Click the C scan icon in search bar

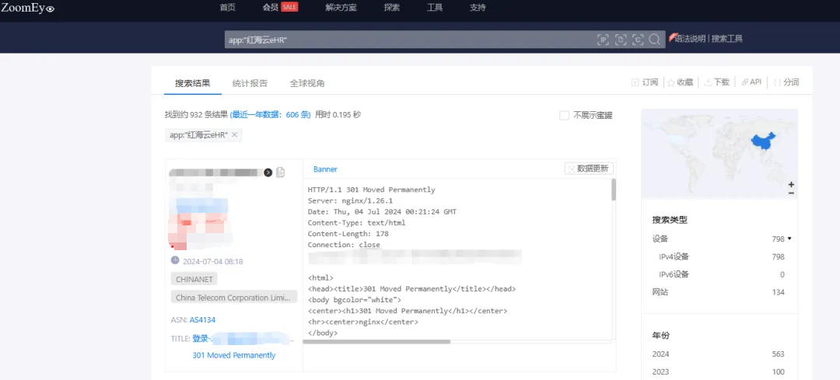(x=638, y=40)
